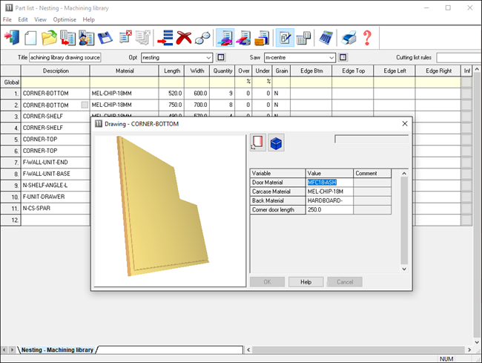The image size is (482, 363).
Task: Click the Cutting list rules input field
Action: (x=458, y=57)
